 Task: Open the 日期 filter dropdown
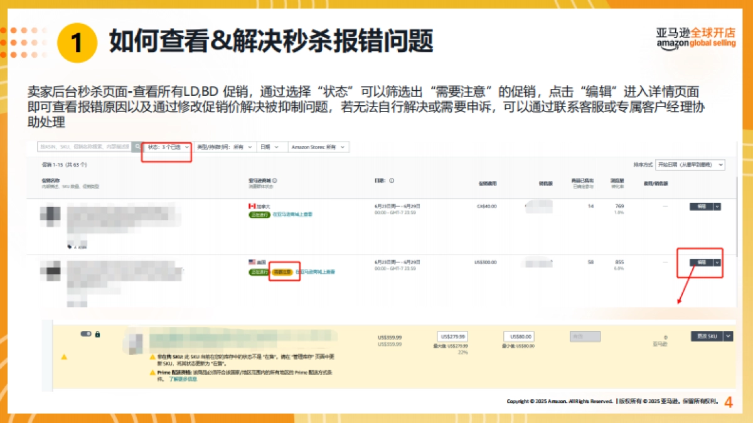tap(269, 148)
